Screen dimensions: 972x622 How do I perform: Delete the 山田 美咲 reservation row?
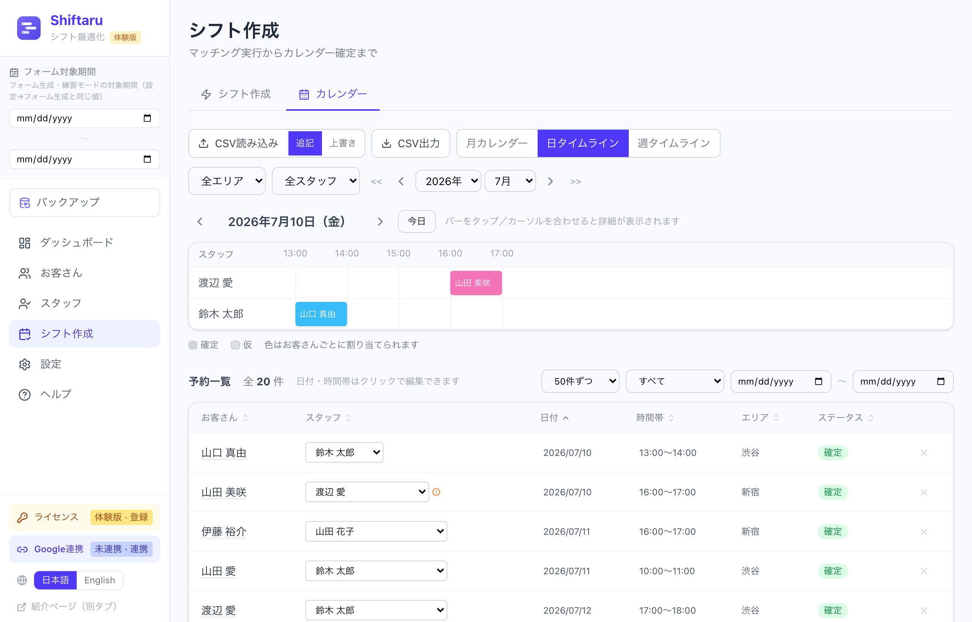[924, 492]
